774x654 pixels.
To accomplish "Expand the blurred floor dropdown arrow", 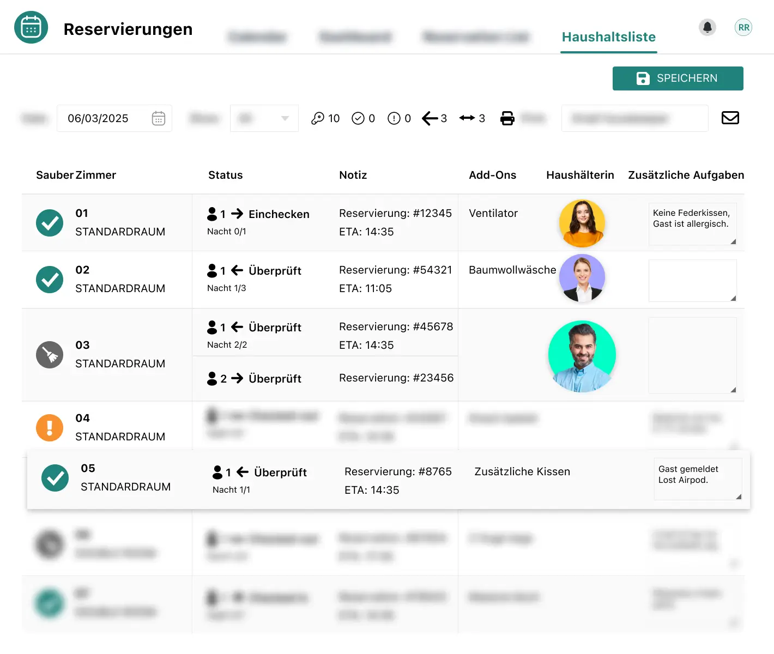I will pyautogui.click(x=285, y=118).
